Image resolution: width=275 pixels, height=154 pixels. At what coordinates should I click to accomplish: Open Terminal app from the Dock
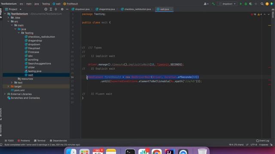(130, 151)
